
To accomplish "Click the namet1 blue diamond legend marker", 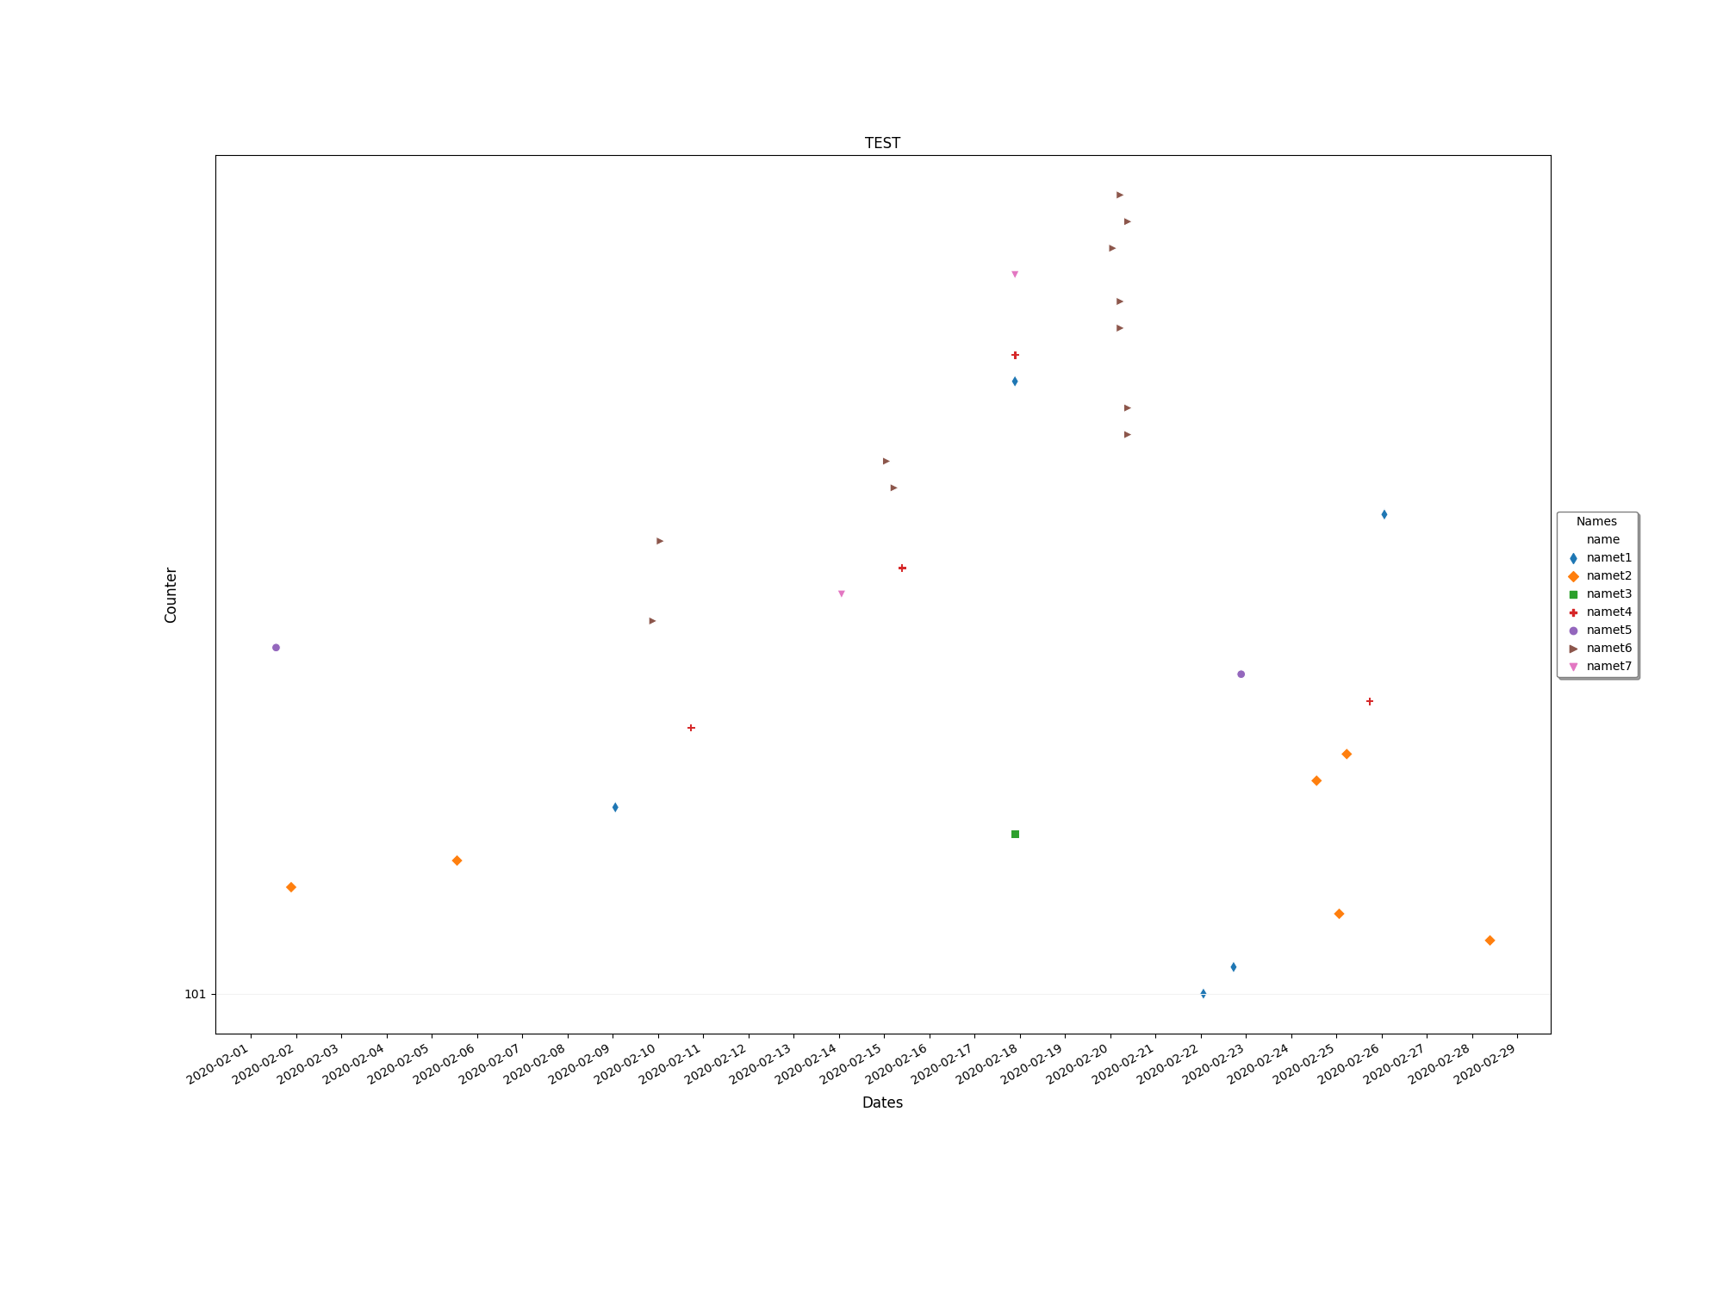I will (x=1573, y=558).
